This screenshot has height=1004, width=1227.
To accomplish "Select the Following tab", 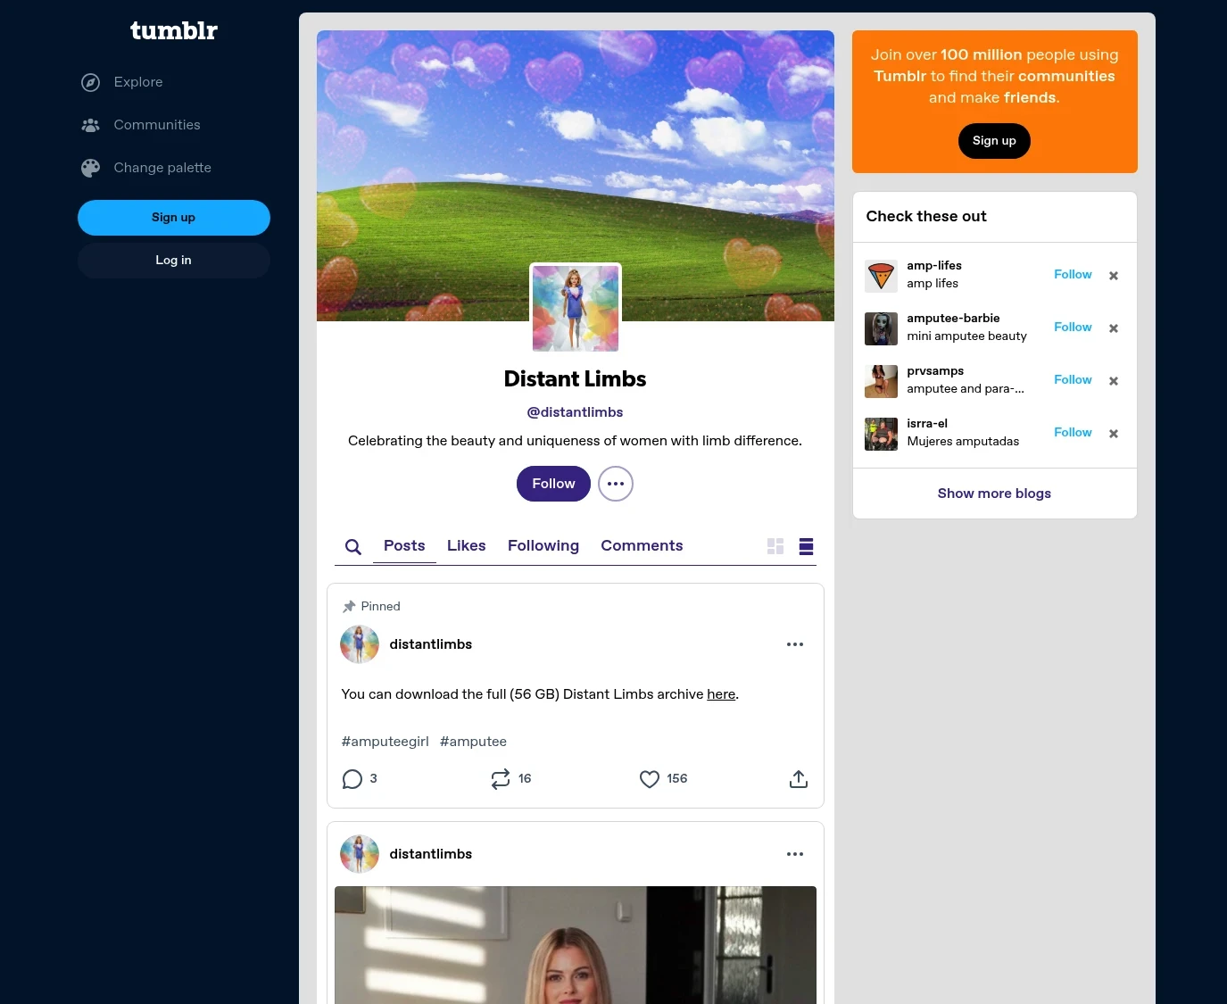I will (x=543, y=546).
